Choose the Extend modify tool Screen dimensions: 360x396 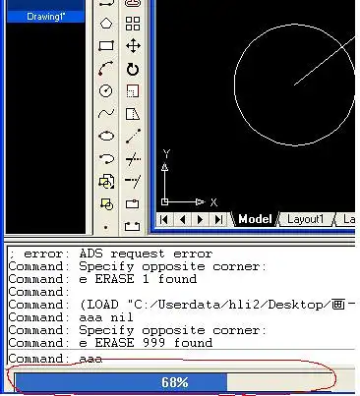tap(133, 181)
